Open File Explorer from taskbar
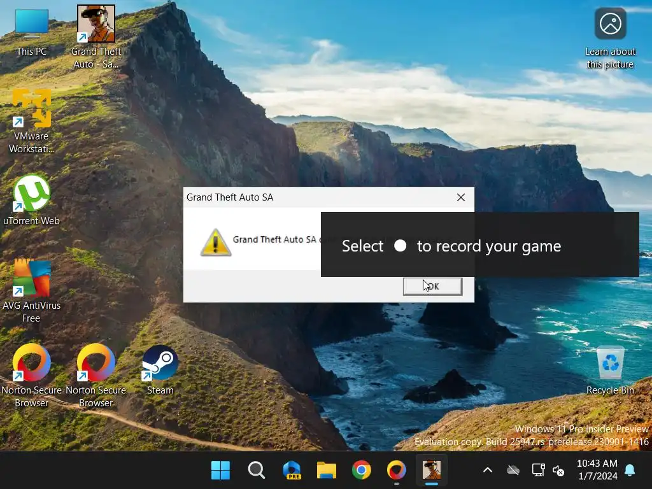 pyautogui.click(x=327, y=471)
